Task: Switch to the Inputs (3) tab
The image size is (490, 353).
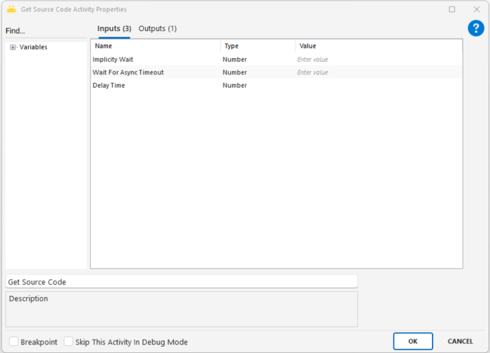Action: tap(114, 29)
